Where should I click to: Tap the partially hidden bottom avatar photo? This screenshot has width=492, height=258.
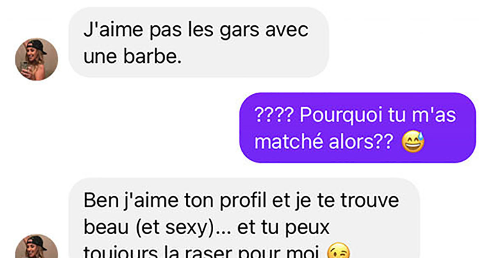[x=36, y=246]
